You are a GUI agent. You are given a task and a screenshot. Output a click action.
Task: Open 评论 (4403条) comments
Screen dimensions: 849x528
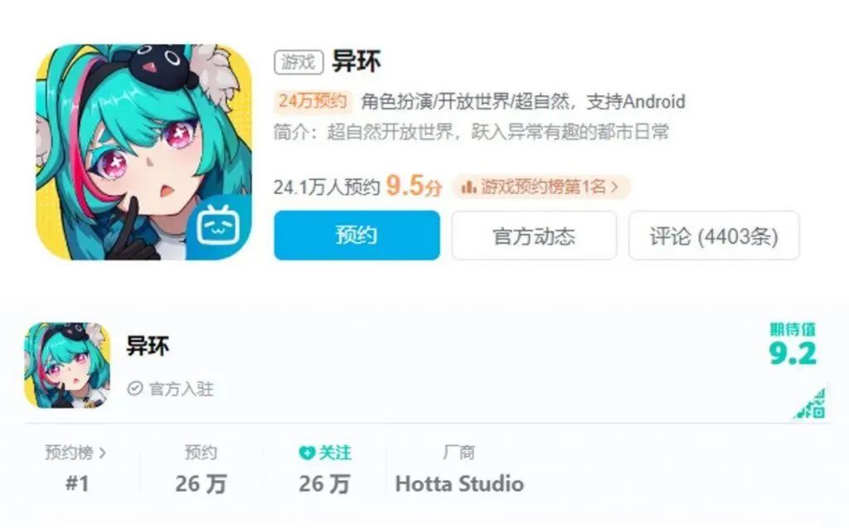point(714,235)
